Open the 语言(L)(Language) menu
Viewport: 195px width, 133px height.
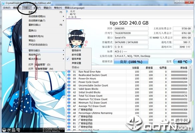(74, 8)
